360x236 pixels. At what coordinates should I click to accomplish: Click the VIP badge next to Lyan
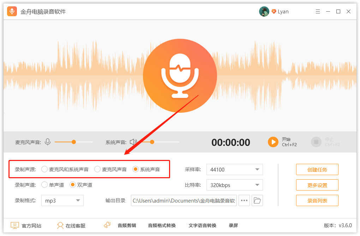coord(274,12)
